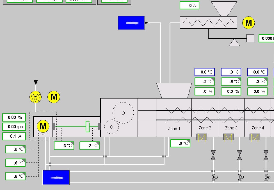The image size is (274, 190).
Task: Click the feeder 0.000 weight field
Action: click(x=266, y=38)
